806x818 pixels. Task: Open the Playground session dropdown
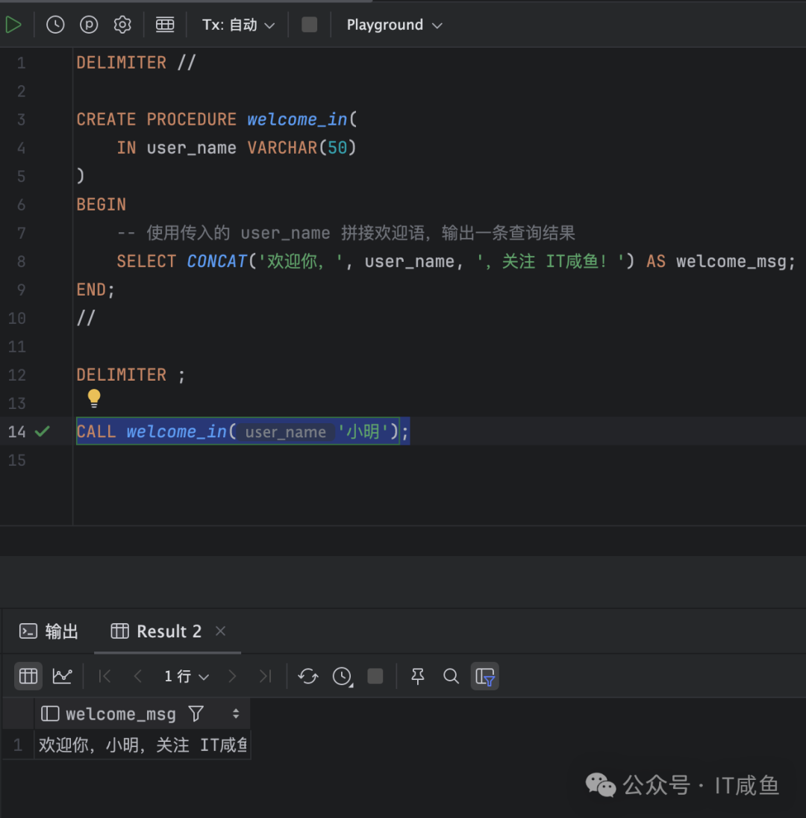click(x=393, y=24)
